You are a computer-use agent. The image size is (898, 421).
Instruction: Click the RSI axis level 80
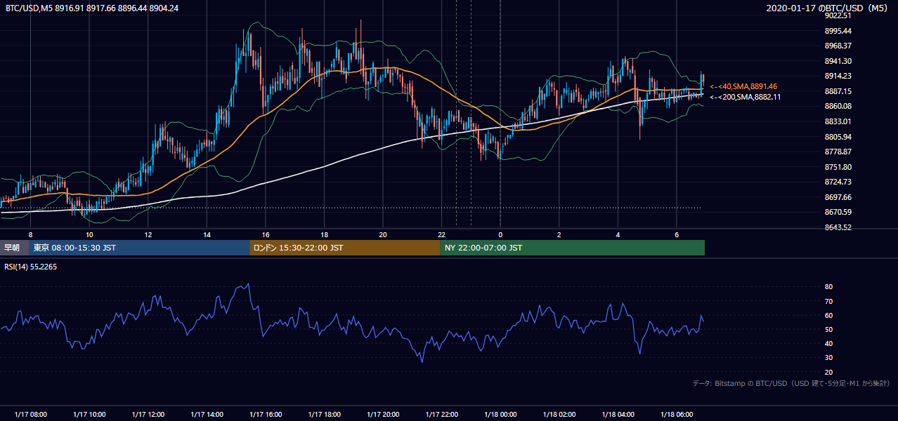point(829,287)
